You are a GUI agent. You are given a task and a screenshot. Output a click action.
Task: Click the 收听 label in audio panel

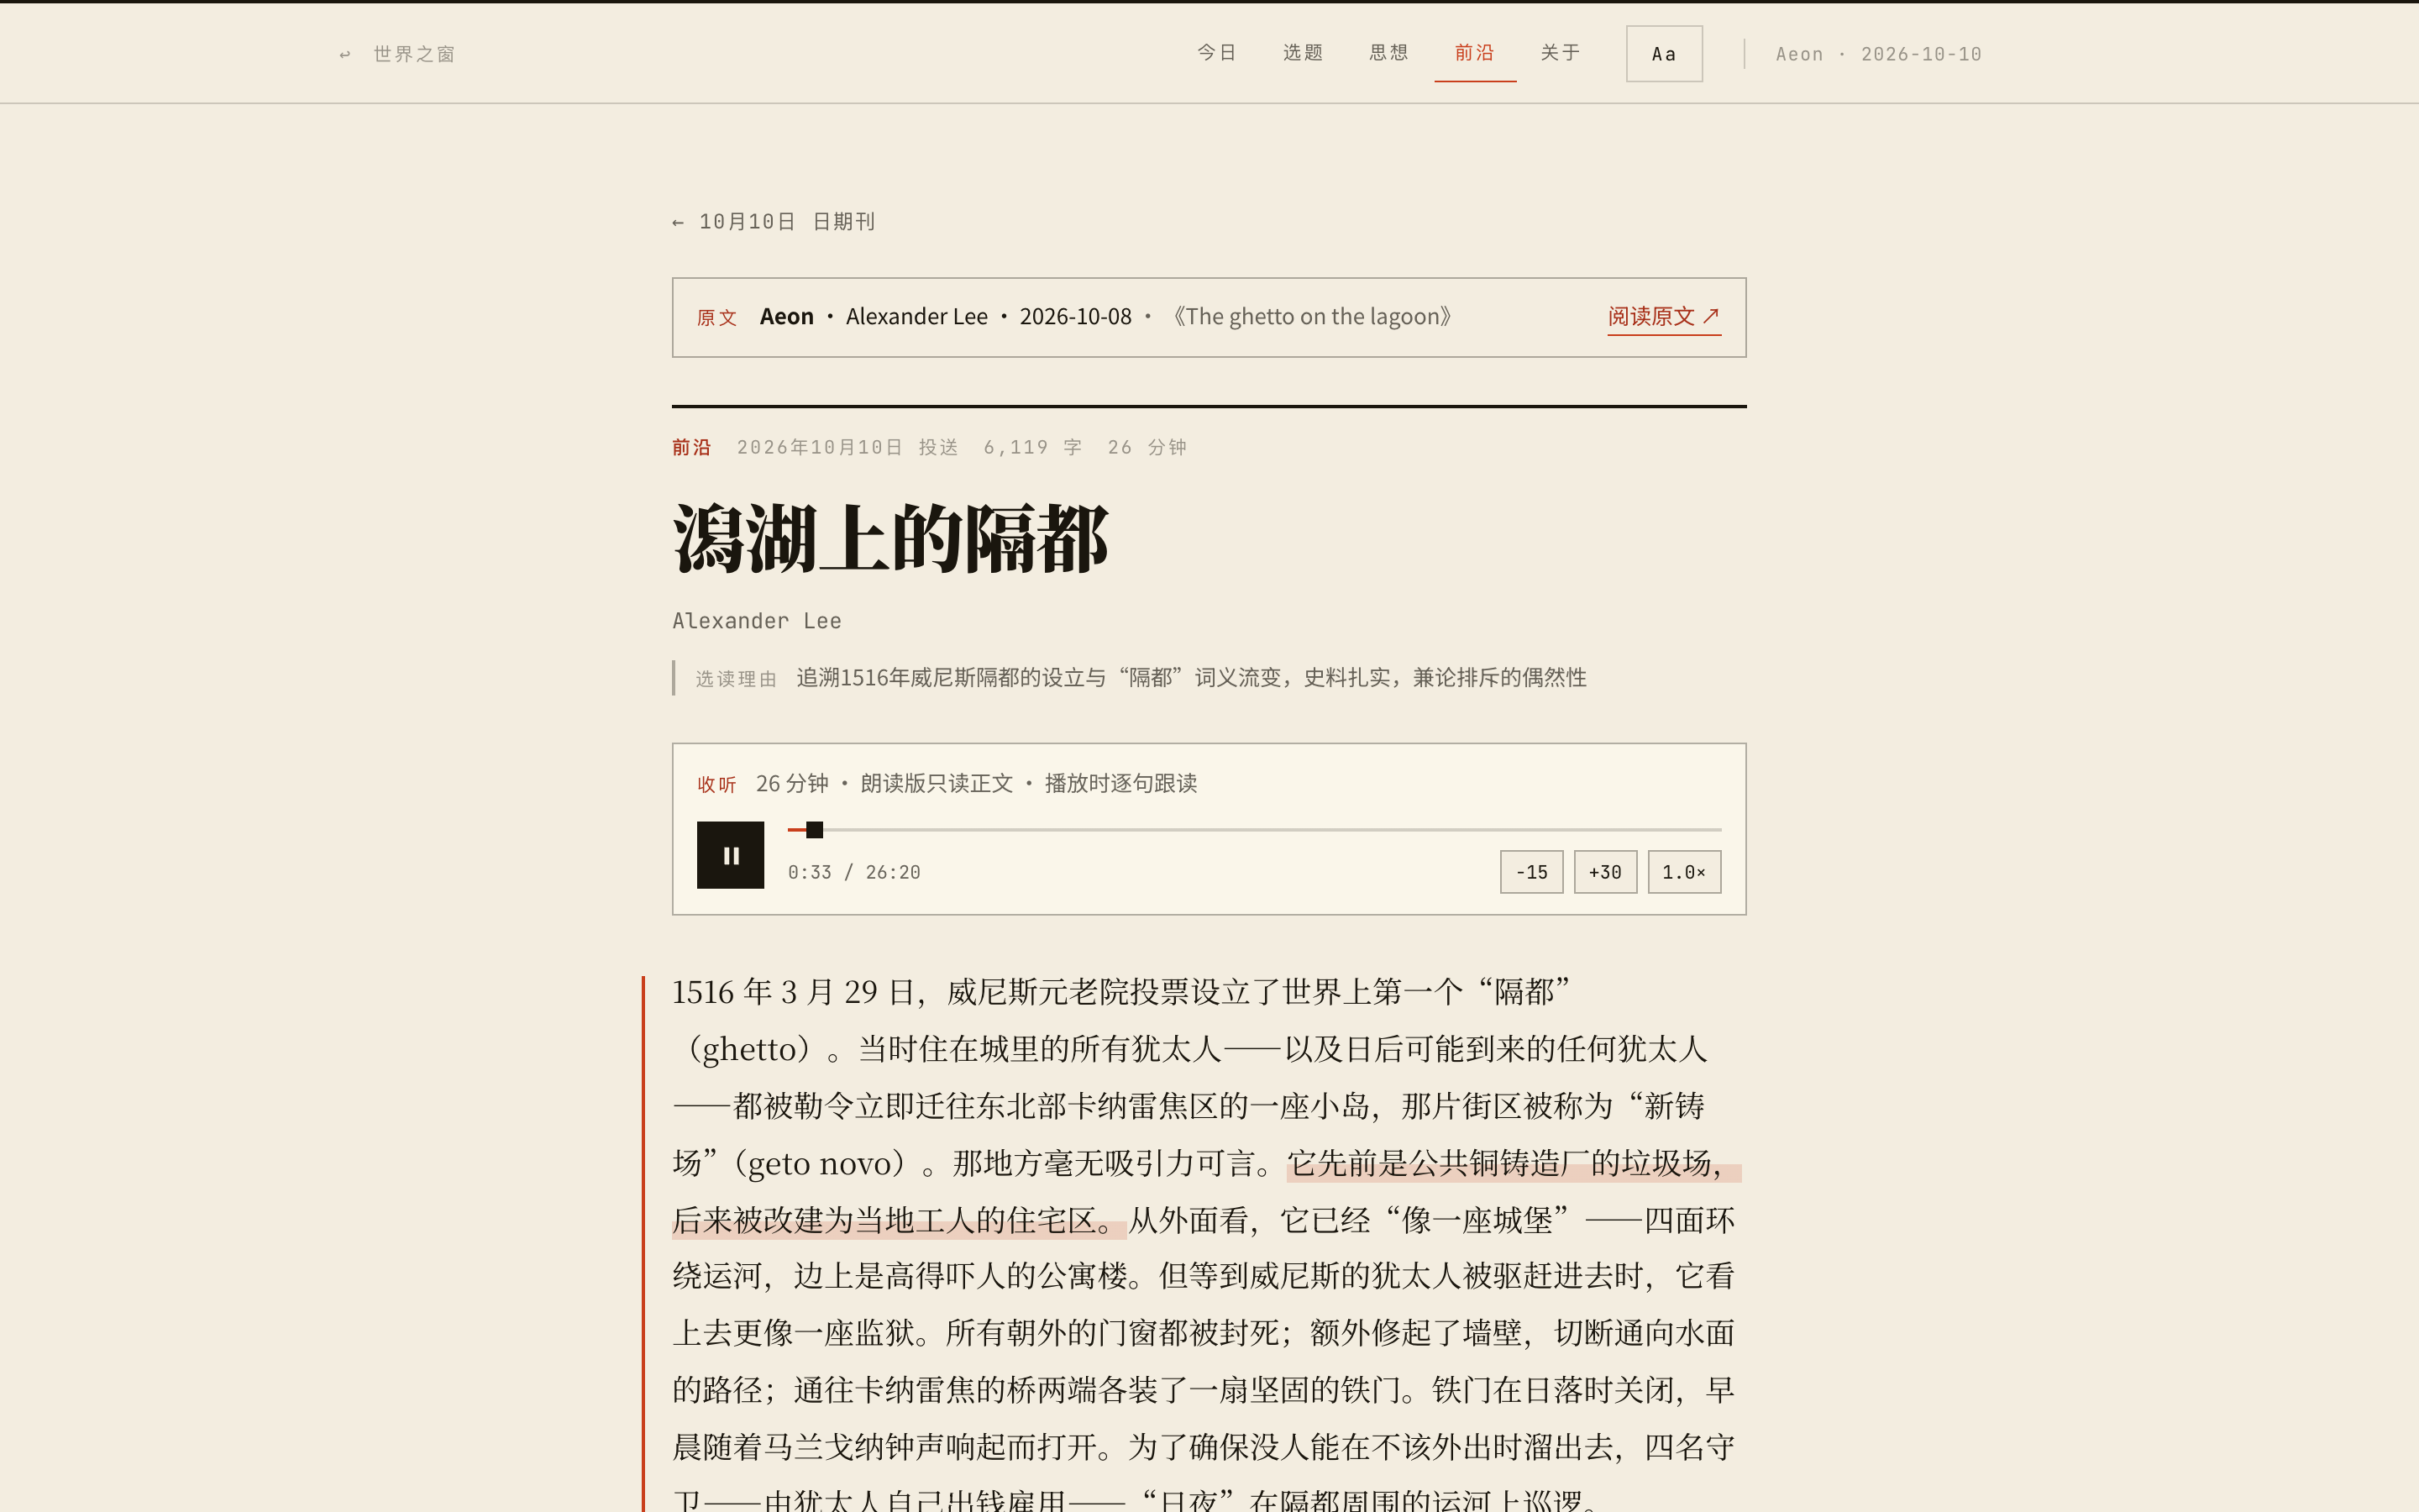coord(716,785)
